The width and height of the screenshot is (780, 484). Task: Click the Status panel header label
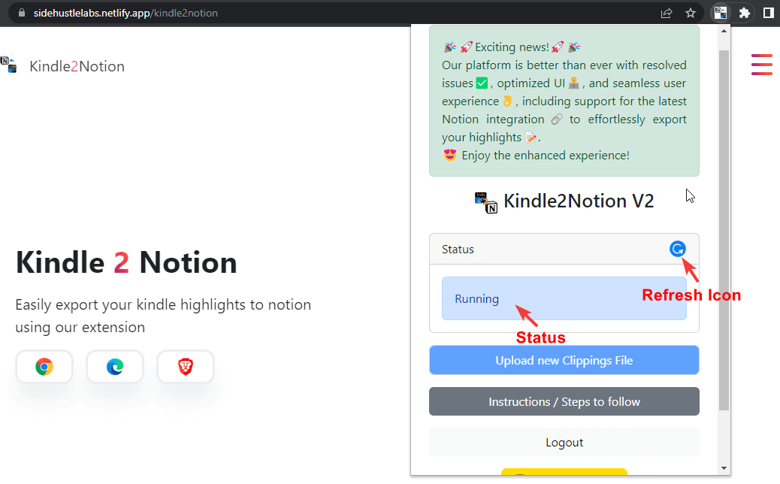pos(458,250)
